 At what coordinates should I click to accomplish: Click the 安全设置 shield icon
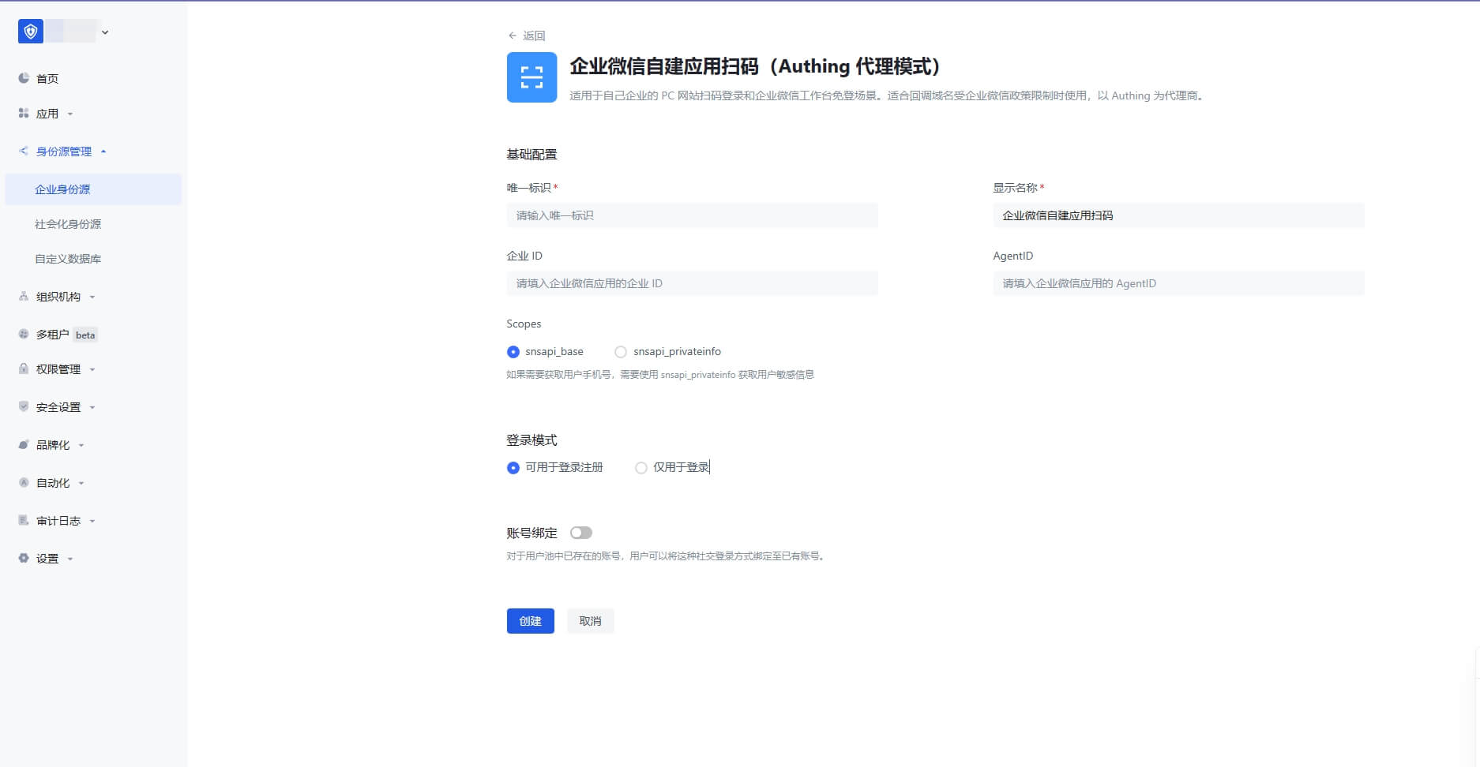[24, 407]
